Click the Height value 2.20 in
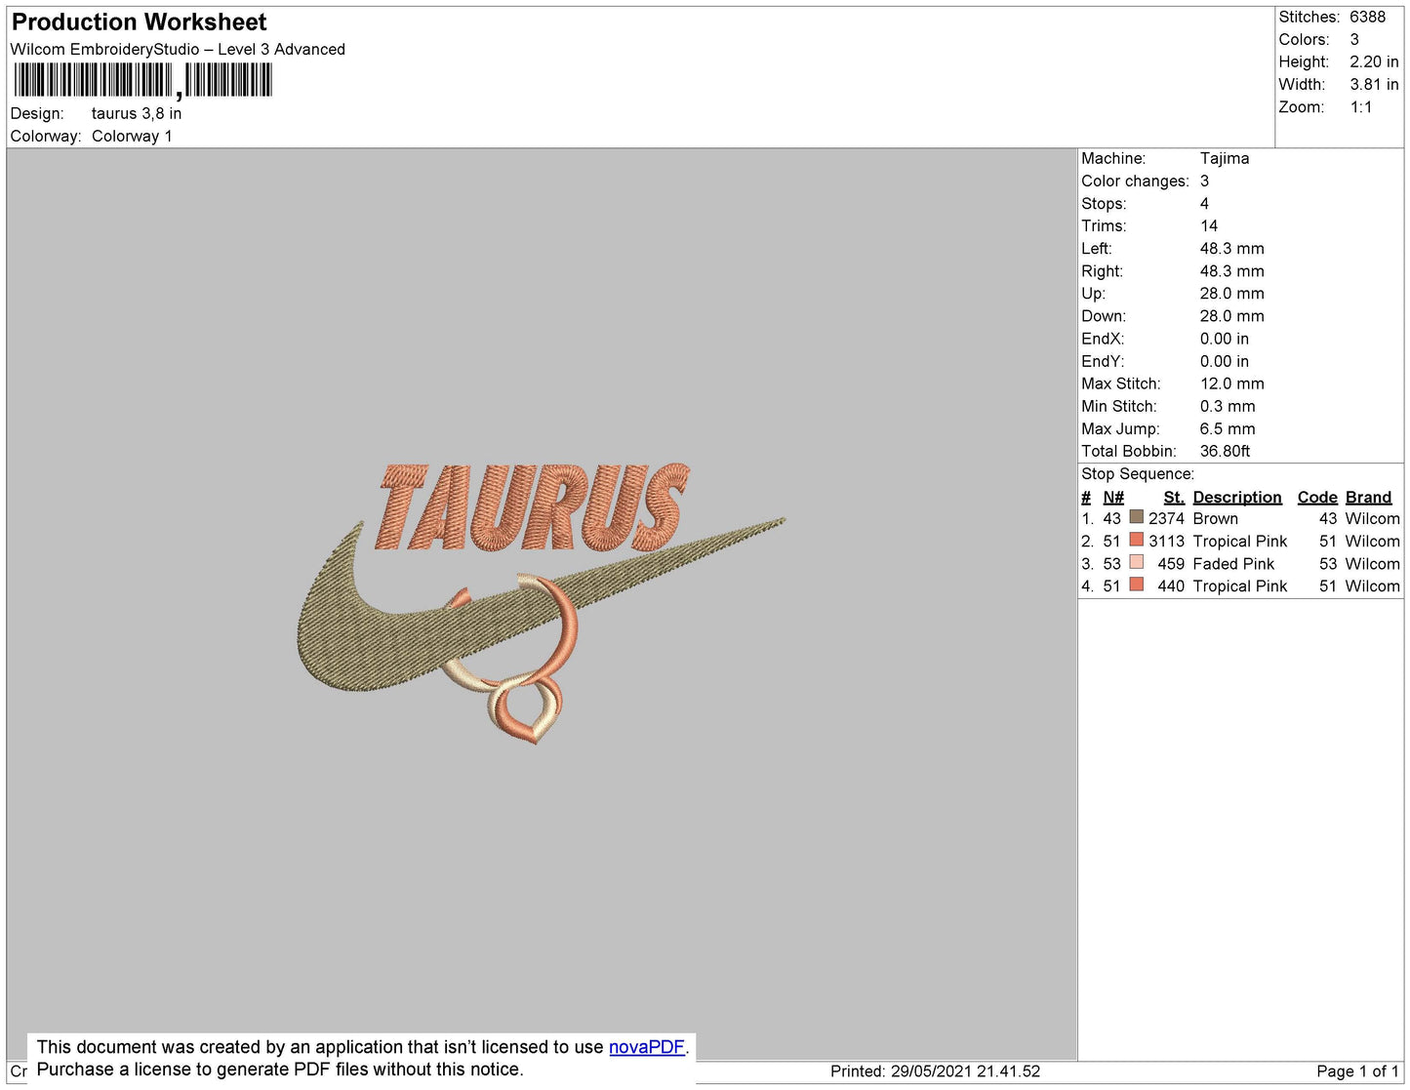The height and width of the screenshot is (1090, 1410). coord(1374,62)
